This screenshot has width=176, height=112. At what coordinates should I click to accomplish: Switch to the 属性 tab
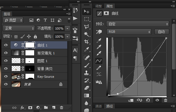[110, 6]
